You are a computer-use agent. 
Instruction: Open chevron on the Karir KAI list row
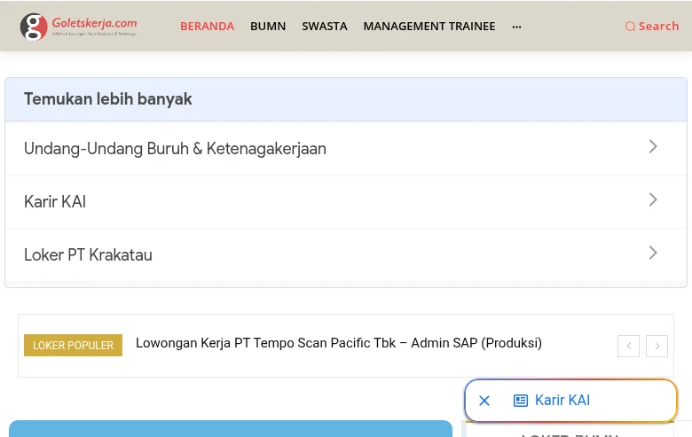(x=653, y=199)
